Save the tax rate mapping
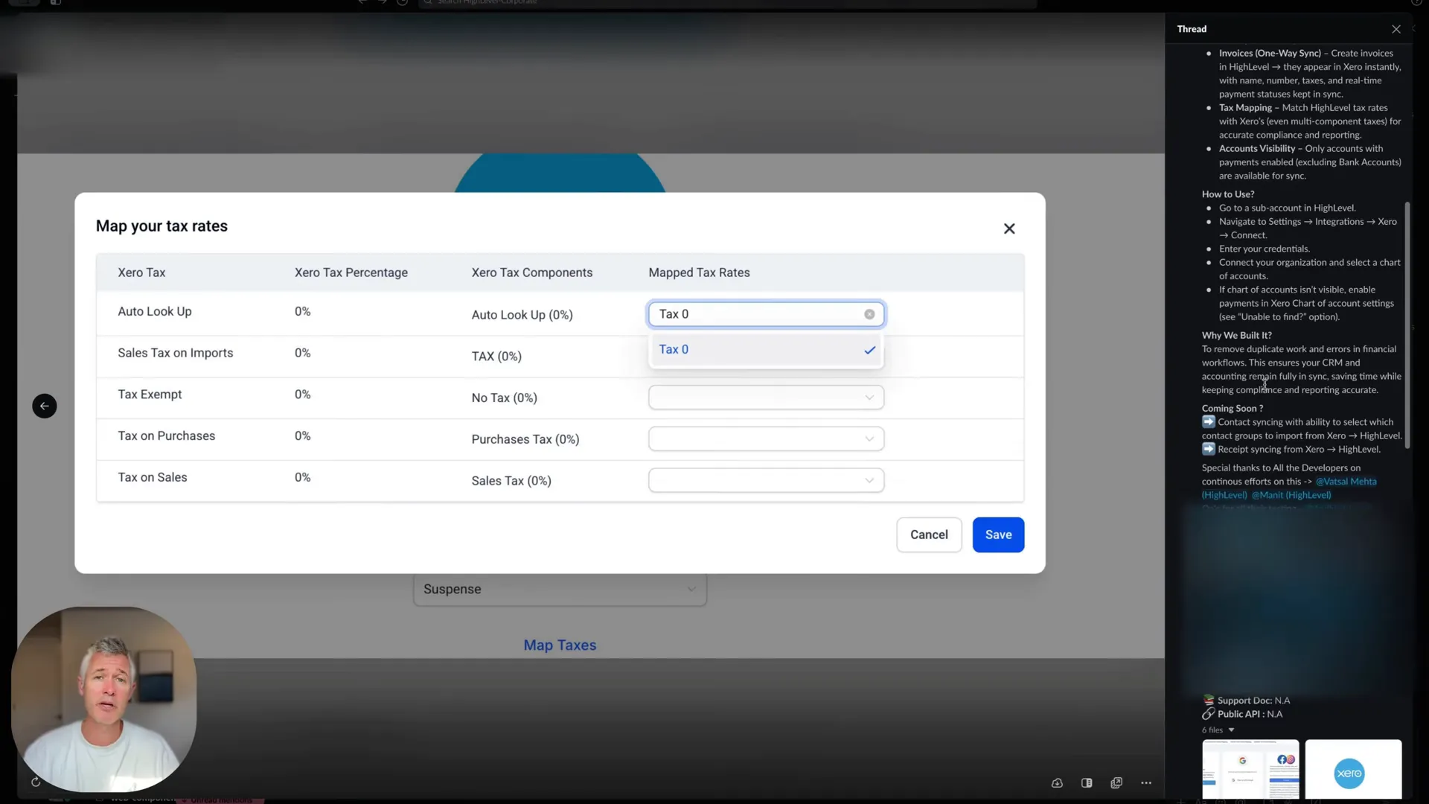This screenshot has height=804, width=1429. pyautogui.click(x=998, y=535)
